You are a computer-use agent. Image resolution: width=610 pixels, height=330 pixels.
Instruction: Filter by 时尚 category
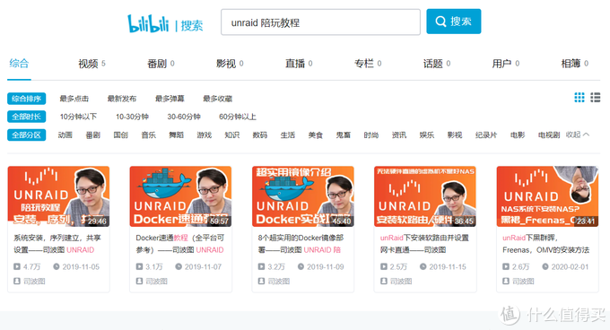pyautogui.click(x=371, y=135)
